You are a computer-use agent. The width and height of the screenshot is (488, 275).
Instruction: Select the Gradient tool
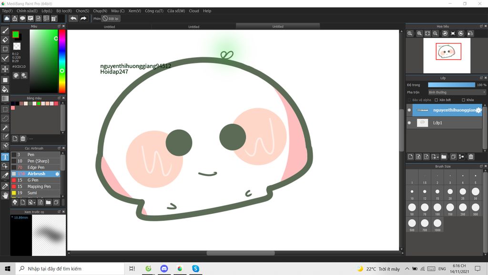click(x=5, y=98)
